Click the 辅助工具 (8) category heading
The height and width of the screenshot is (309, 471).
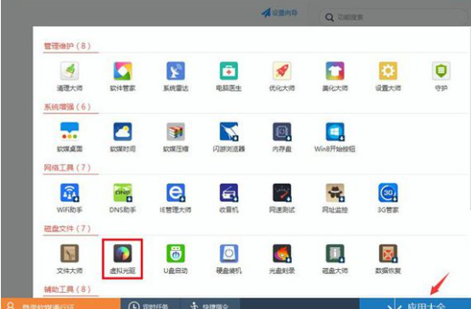[x=67, y=289]
